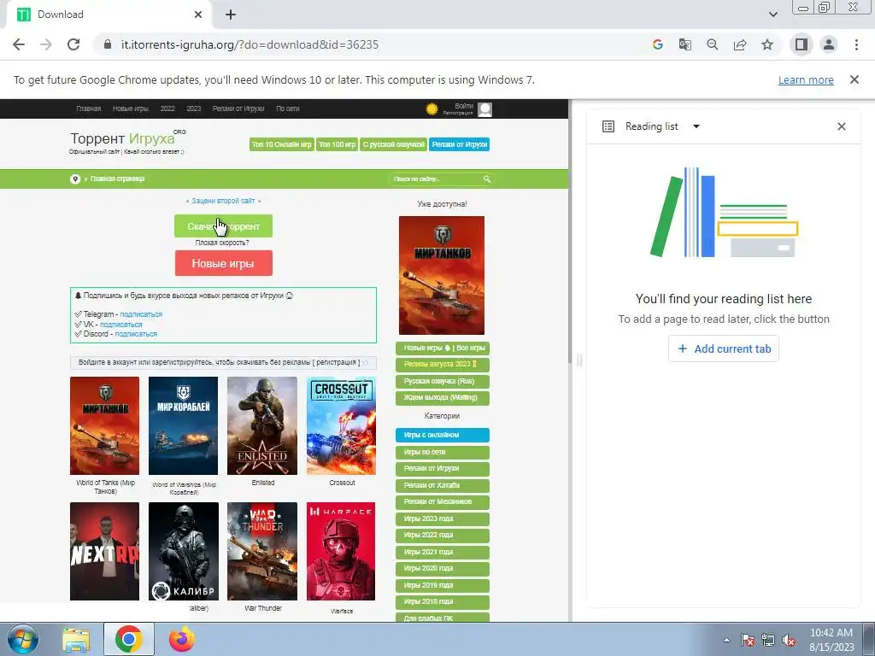Open Калибр game thumbnail
Viewport: 875px width, 656px height.
click(x=184, y=551)
